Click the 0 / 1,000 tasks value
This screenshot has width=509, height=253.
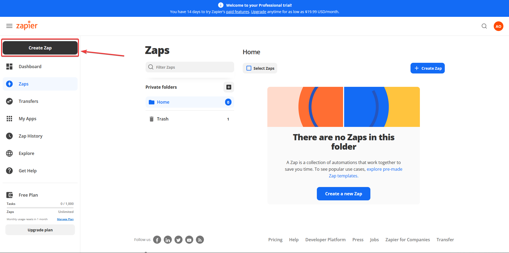click(x=67, y=204)
